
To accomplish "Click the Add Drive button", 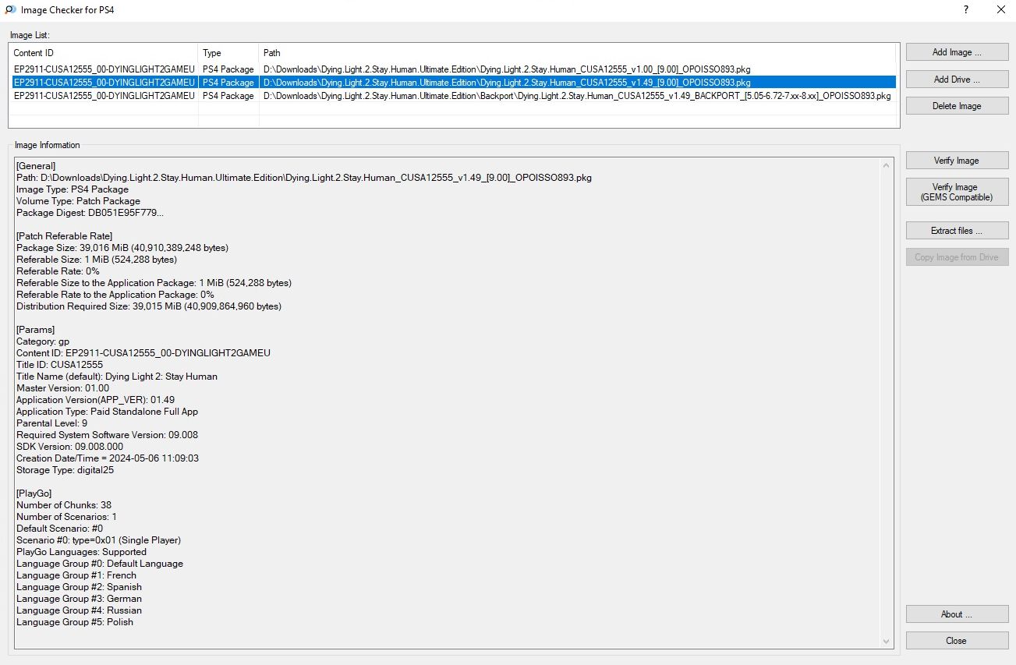I will 957,79.
